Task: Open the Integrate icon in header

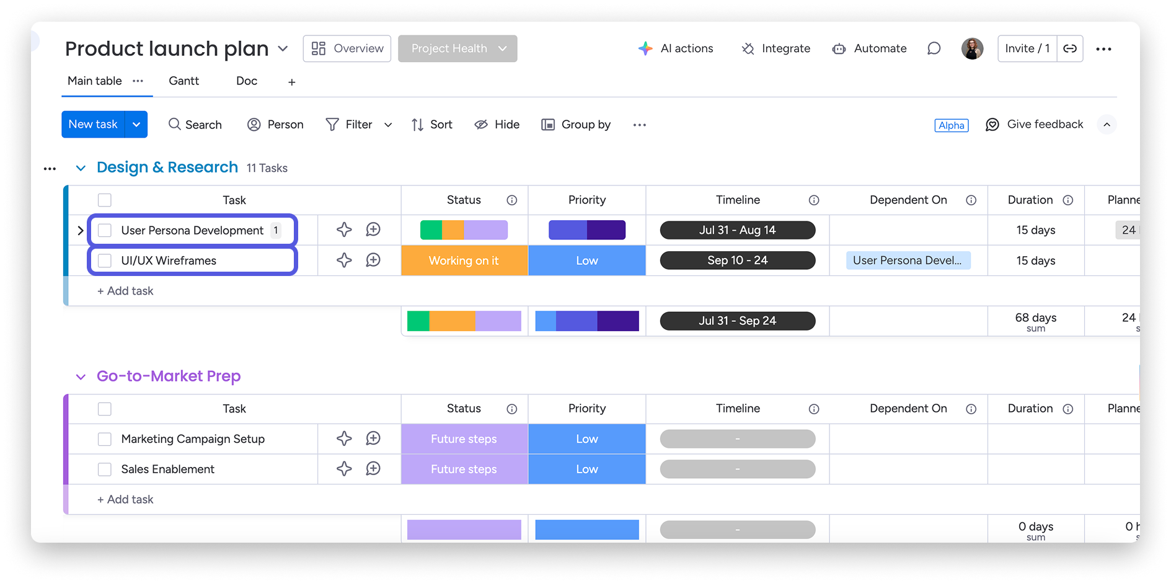Action: click(x=748, y=48)
